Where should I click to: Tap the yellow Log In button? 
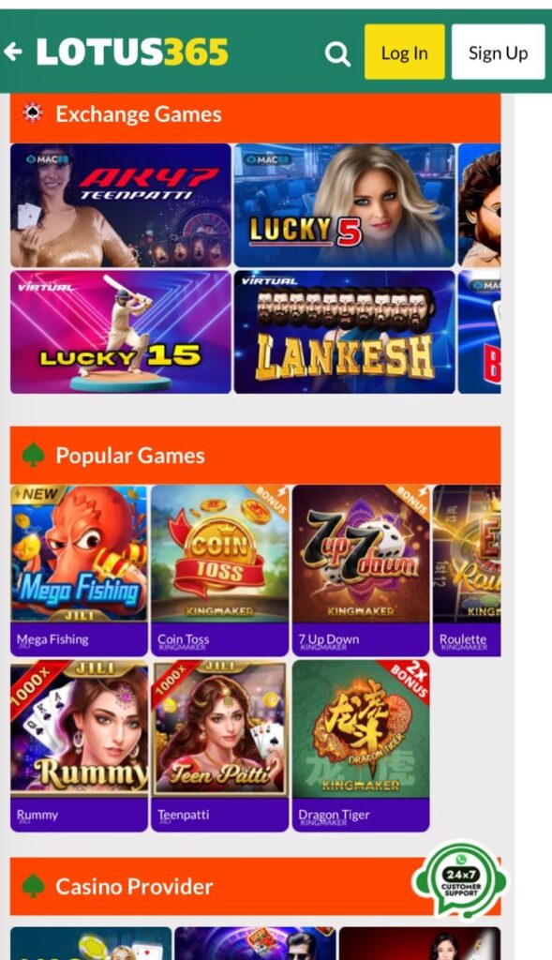(405, 52)
